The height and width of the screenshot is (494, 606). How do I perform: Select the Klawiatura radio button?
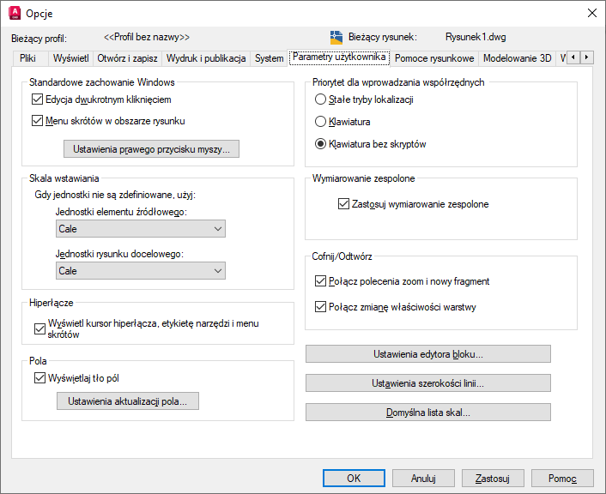point(321,122)
